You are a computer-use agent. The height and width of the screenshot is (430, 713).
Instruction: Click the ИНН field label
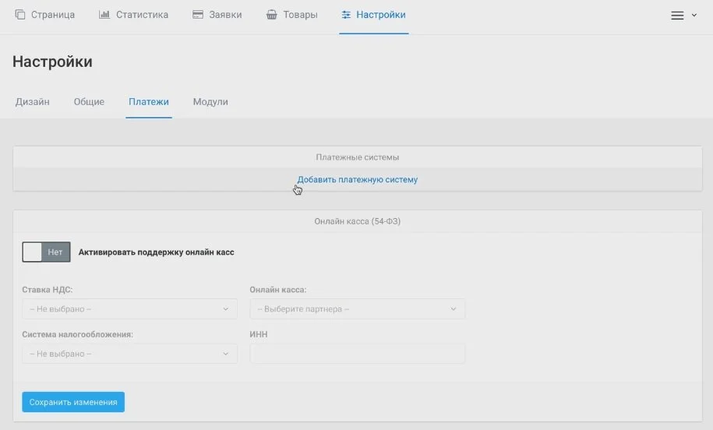coord(258,334)
